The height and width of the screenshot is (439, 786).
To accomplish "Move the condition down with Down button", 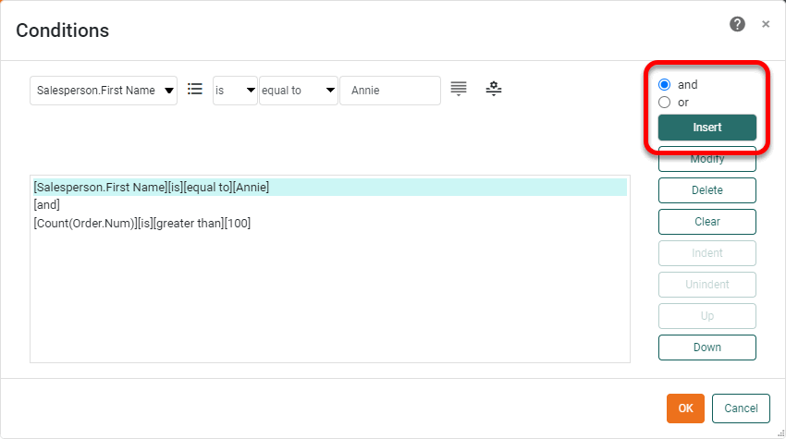I will tap(706, 348).
